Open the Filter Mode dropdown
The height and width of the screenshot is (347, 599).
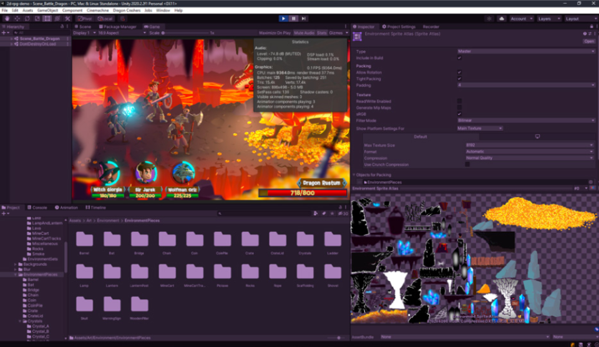tap(526, 120)
